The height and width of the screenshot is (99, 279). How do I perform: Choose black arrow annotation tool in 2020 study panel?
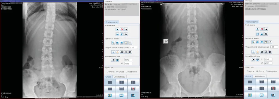pyautogui.click(x=266, y=29)
